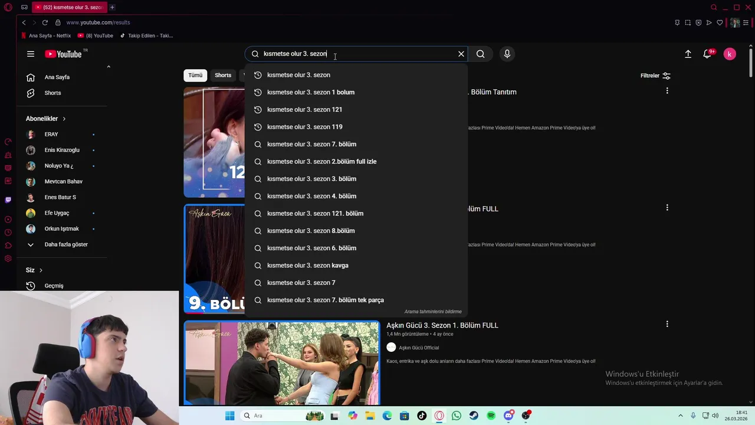Viewport: 755px width, 425px height.
Task: Collapse sidebar with the small up arrow
Action: click(109, 67)
